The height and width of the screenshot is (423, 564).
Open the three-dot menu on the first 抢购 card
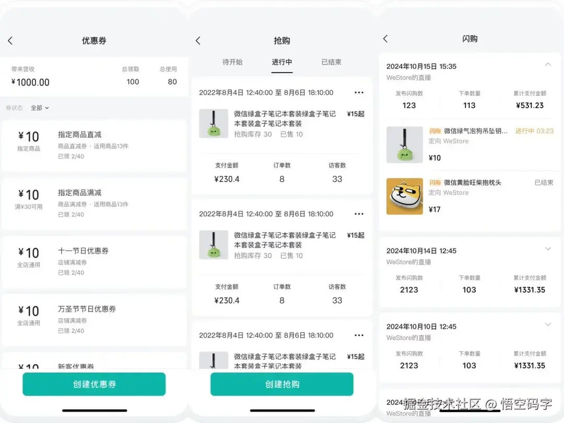[x=359, y=92]
